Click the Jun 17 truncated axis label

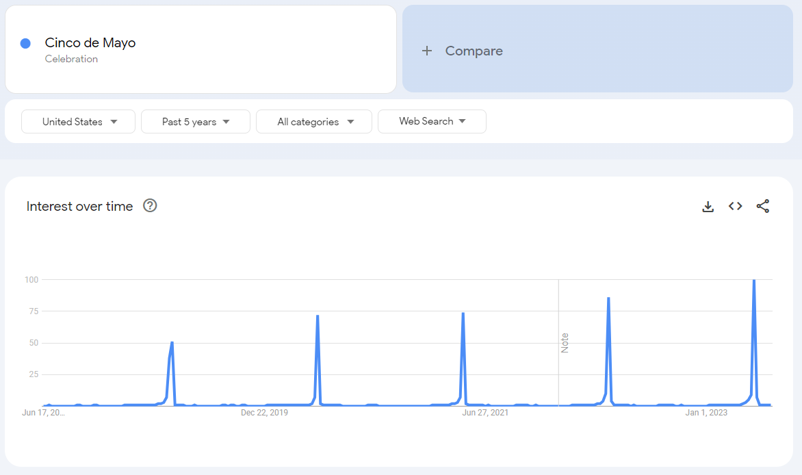point(44,413)
